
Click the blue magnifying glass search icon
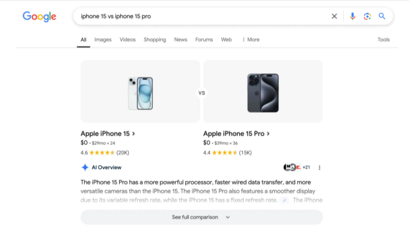[x=382, y=16]
